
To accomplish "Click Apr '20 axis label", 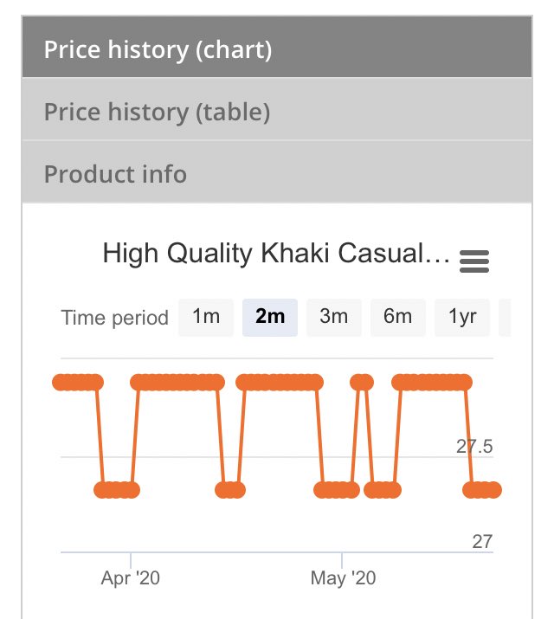I will click(131, 578).
